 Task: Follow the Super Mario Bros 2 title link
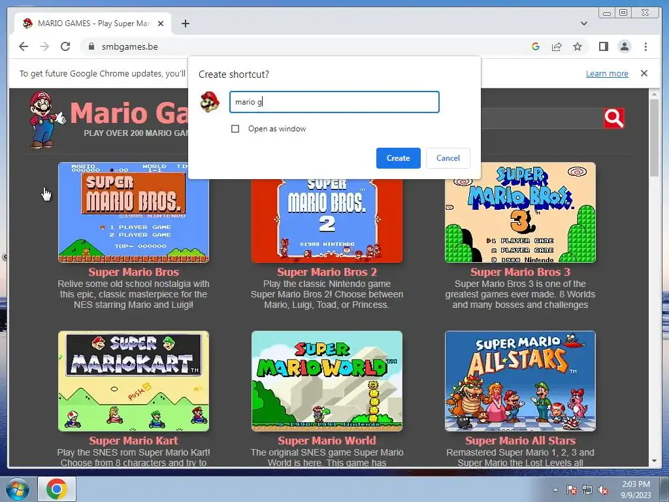point(327,272)
